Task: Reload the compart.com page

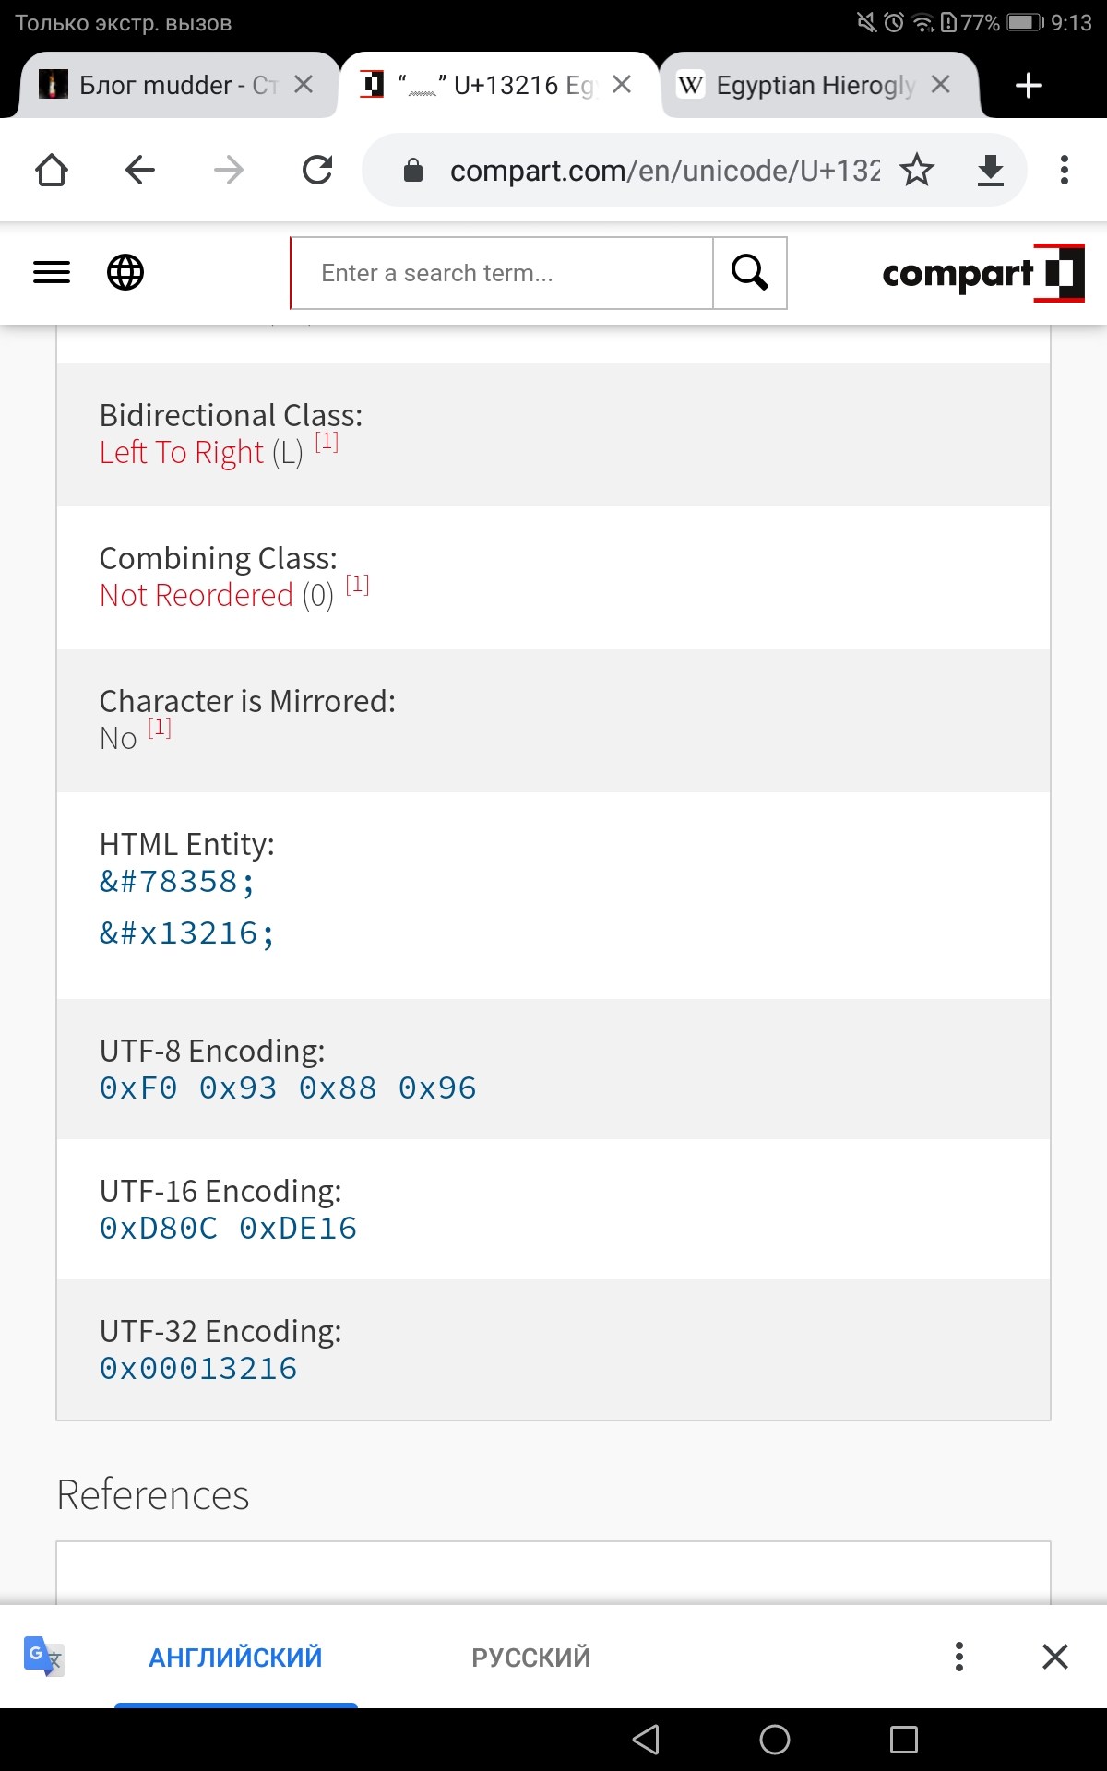Action: [x=317, y=170]
